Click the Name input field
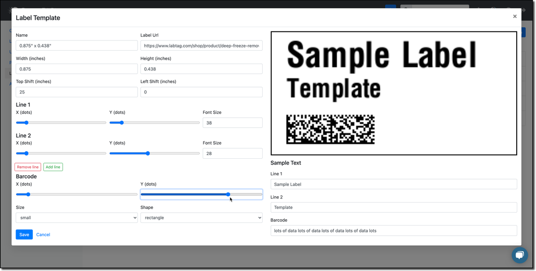 (77, 45)
